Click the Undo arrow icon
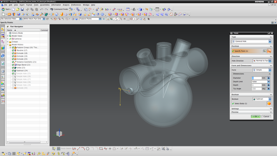This screenshot has width=277, height=156. 42,9
